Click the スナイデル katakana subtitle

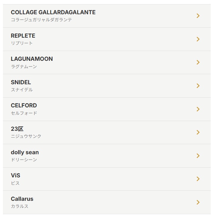[x=22, y=90]
